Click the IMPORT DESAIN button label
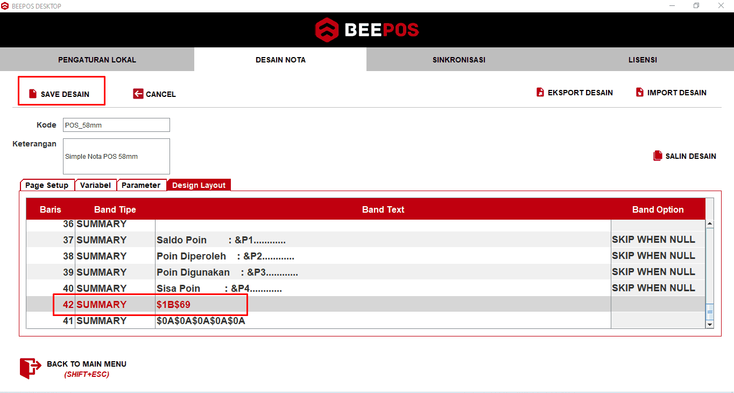The image size is (734, 393). [677, 93]
